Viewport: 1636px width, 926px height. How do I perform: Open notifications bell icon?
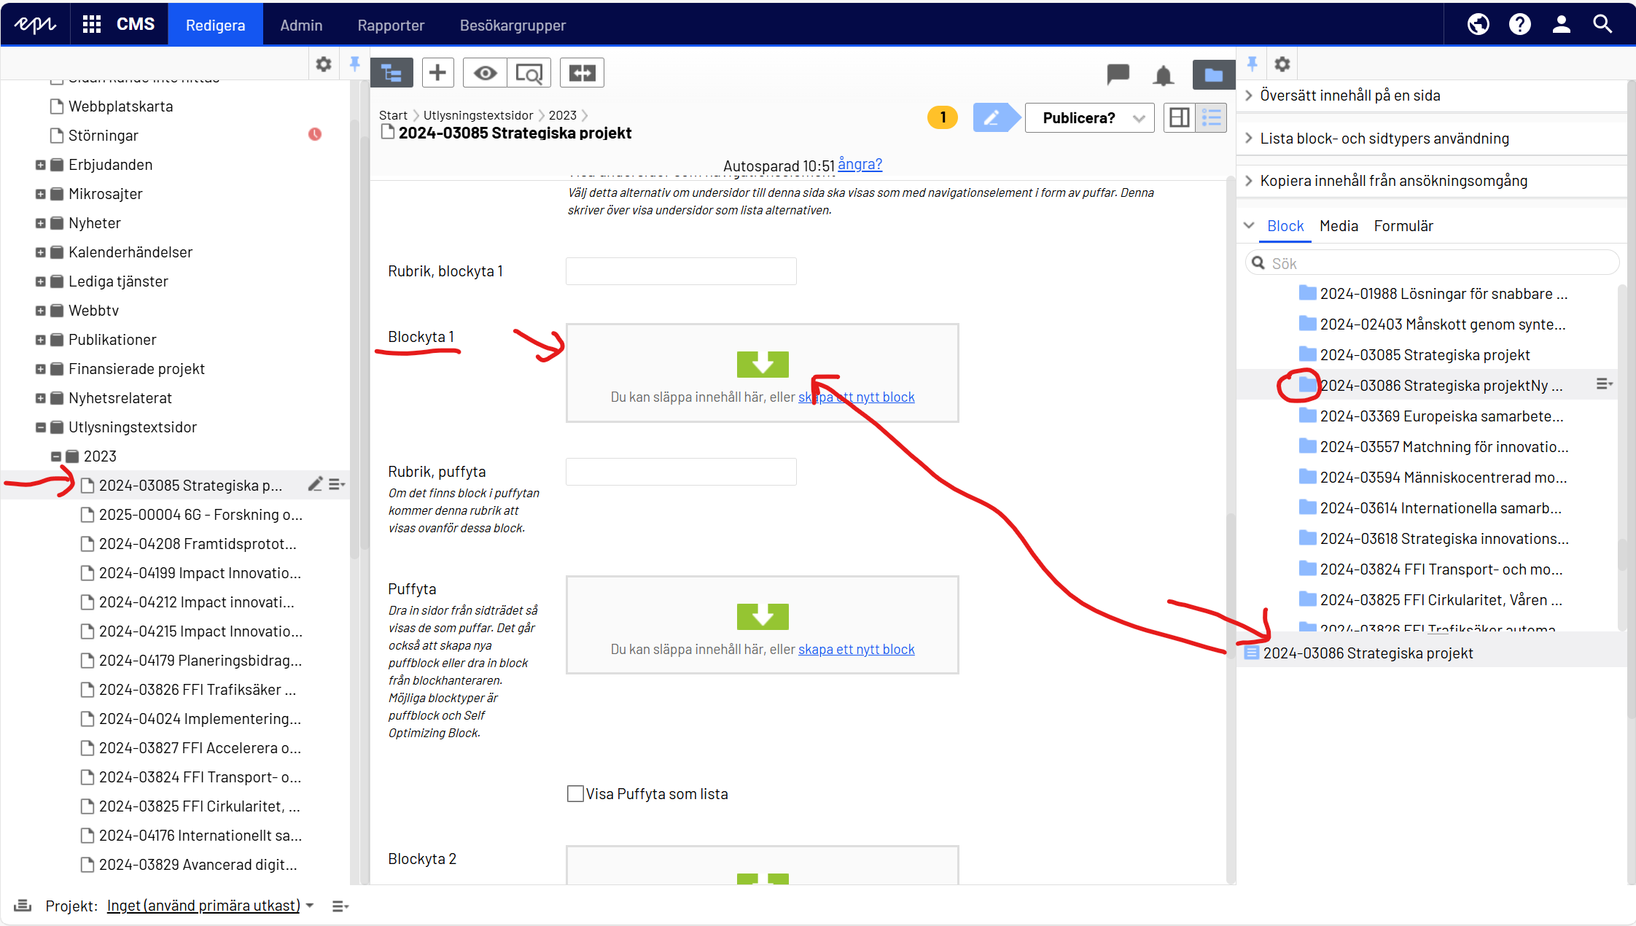1164,75
